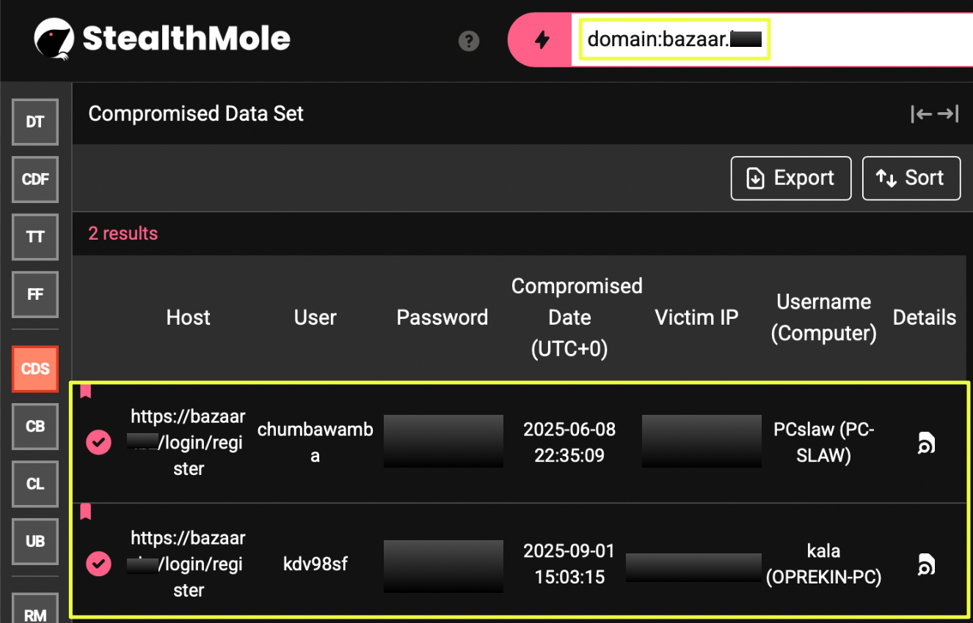Select the active CDS sidebar module
Viewport: 973px width, 623px height.
[x=35, y=369]
